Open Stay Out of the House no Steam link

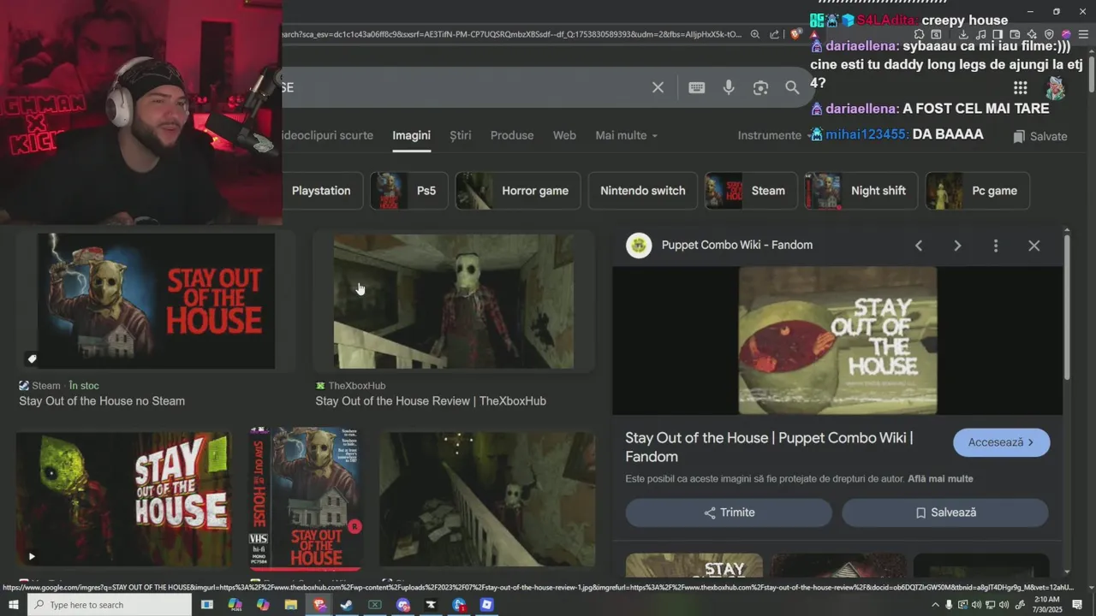coord(102,400)
